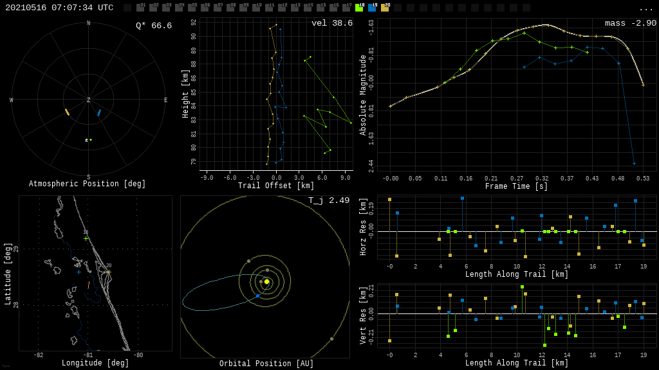Click the E compass label on polar plot

click(165, 100)
